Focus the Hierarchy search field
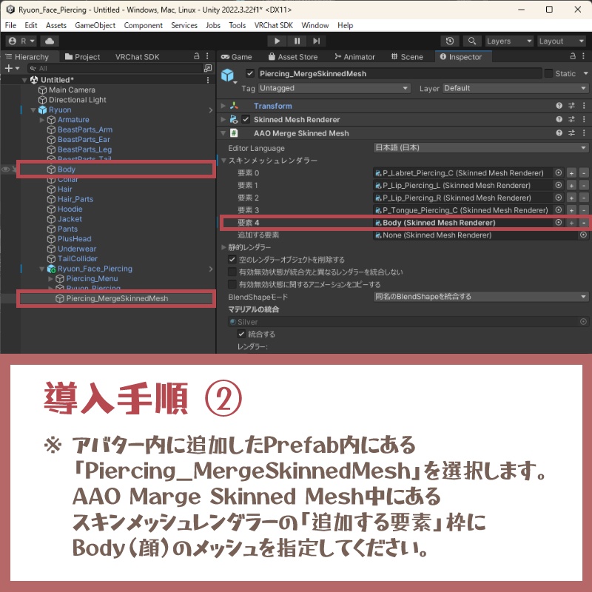The image size is (592, 592). [115, 68]
